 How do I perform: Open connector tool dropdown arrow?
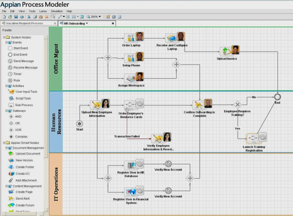[x=64, y=17]
